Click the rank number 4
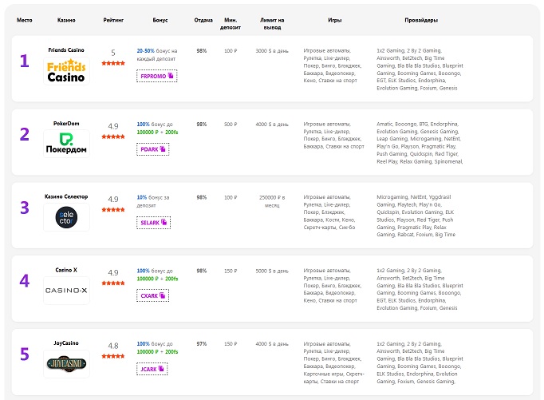 (x=24, y=281)
